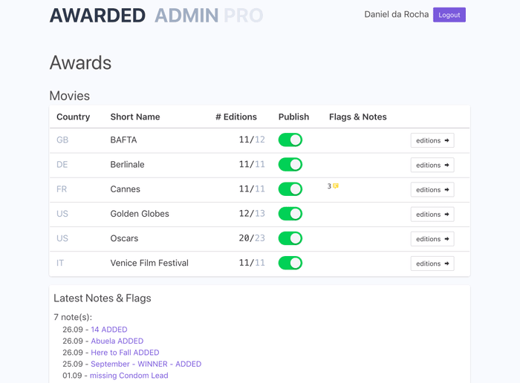Open editions for BAFTA
The height and width of the screenshot is (383, 520).
[x=432, y=140]
